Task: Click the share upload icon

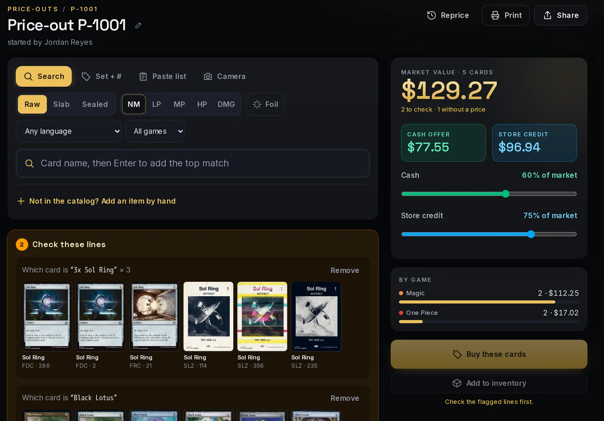Action: point(547,15)
